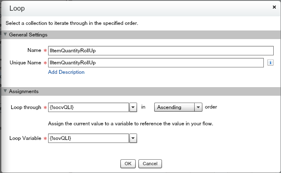Collapse the General Settings section triangle
The height and width of the screenshot is (173, 281).
click(x=5, y=35)
